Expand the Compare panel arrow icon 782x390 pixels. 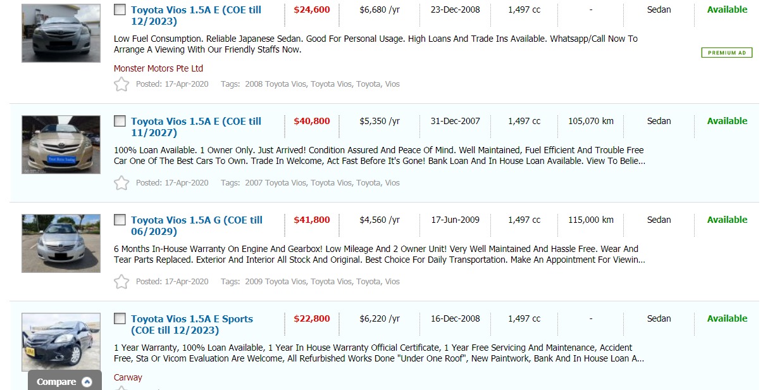coord(87,382)
